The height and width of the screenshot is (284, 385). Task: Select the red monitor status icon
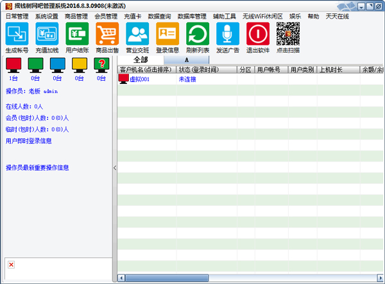pyautogui.click(x=13, y=65)
